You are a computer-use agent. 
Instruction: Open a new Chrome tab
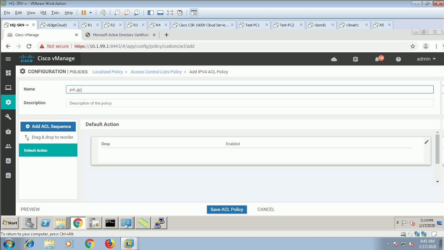point(166,35)
